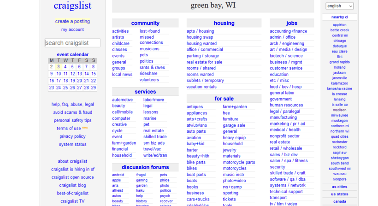378x206 pixels.
Task: Open the philos discussion forum
Action: [165, 180]
